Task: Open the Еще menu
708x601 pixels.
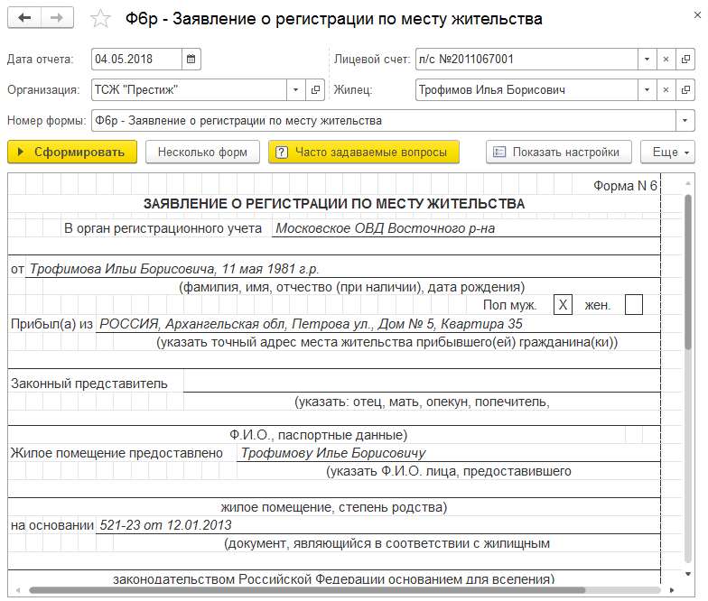Action: pos(667,152)
